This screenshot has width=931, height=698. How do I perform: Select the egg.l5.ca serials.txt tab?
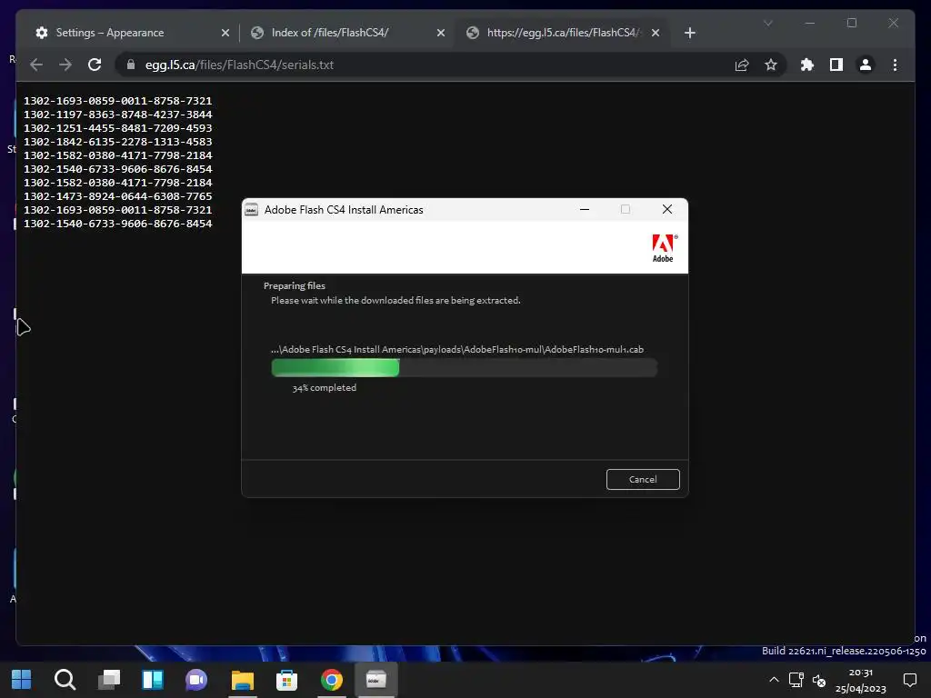tap(562, 33)
